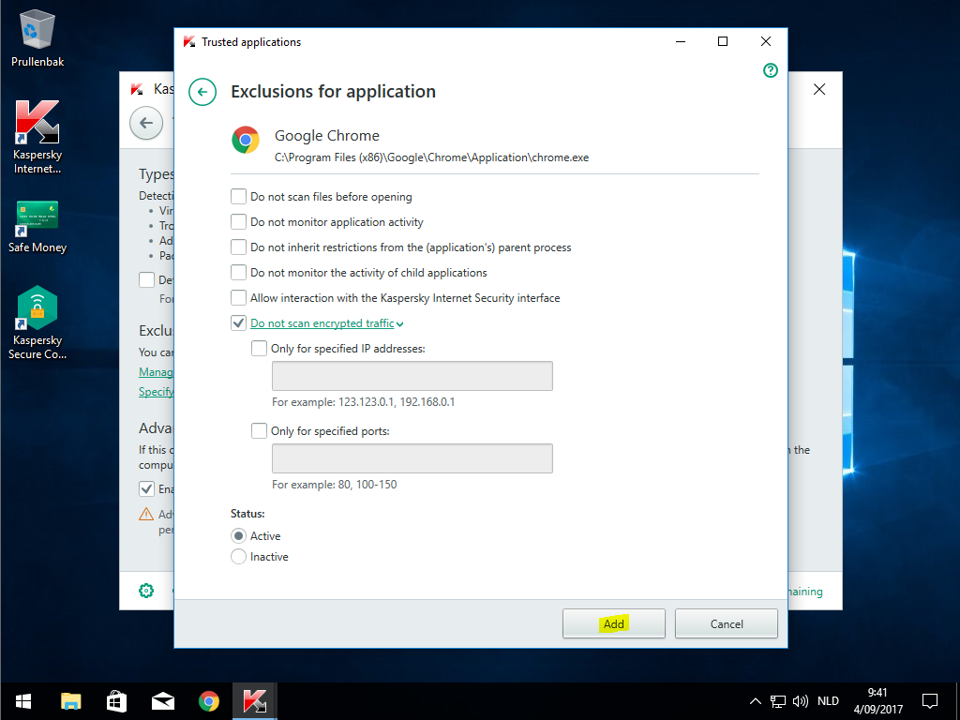Open the Store icon on taskbar
This screenshot has height=720, width=960.
(116, 701)
